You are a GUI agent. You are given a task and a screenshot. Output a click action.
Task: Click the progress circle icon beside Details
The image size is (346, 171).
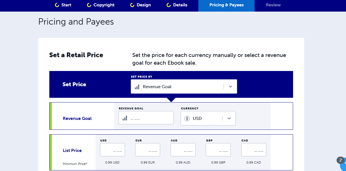click(168, 5)
